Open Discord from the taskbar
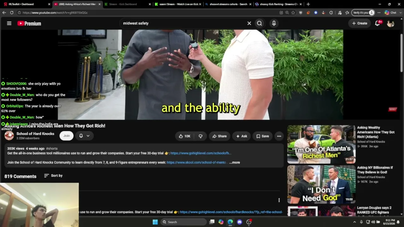Viewport: 404px width, 227px height. (x=239, y=222)
